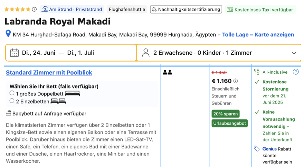Click the two-person occupancy icon
The width and height of the screenshot is (304, 168).
[167, 72]
